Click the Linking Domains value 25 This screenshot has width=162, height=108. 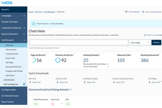pyautogui.click(x=86, y=60)
